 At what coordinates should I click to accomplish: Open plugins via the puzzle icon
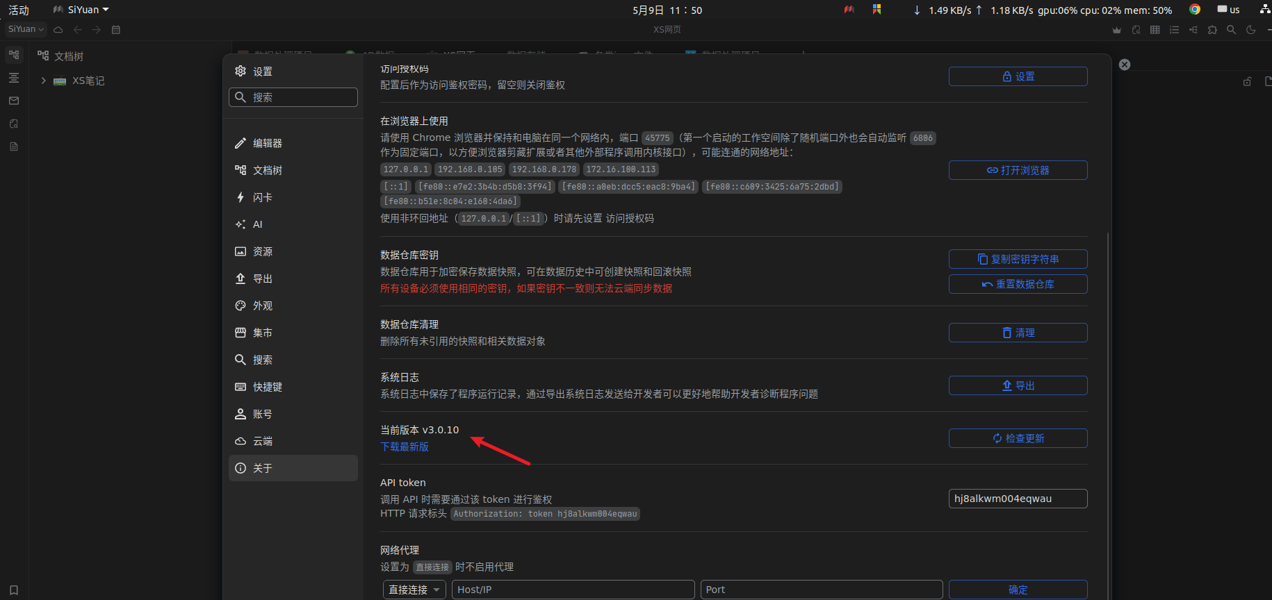click(1213, 30)
